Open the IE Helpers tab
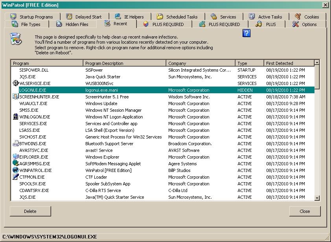Image resolution: width=331 pixels, height=242 pixels. click(130, 17)
